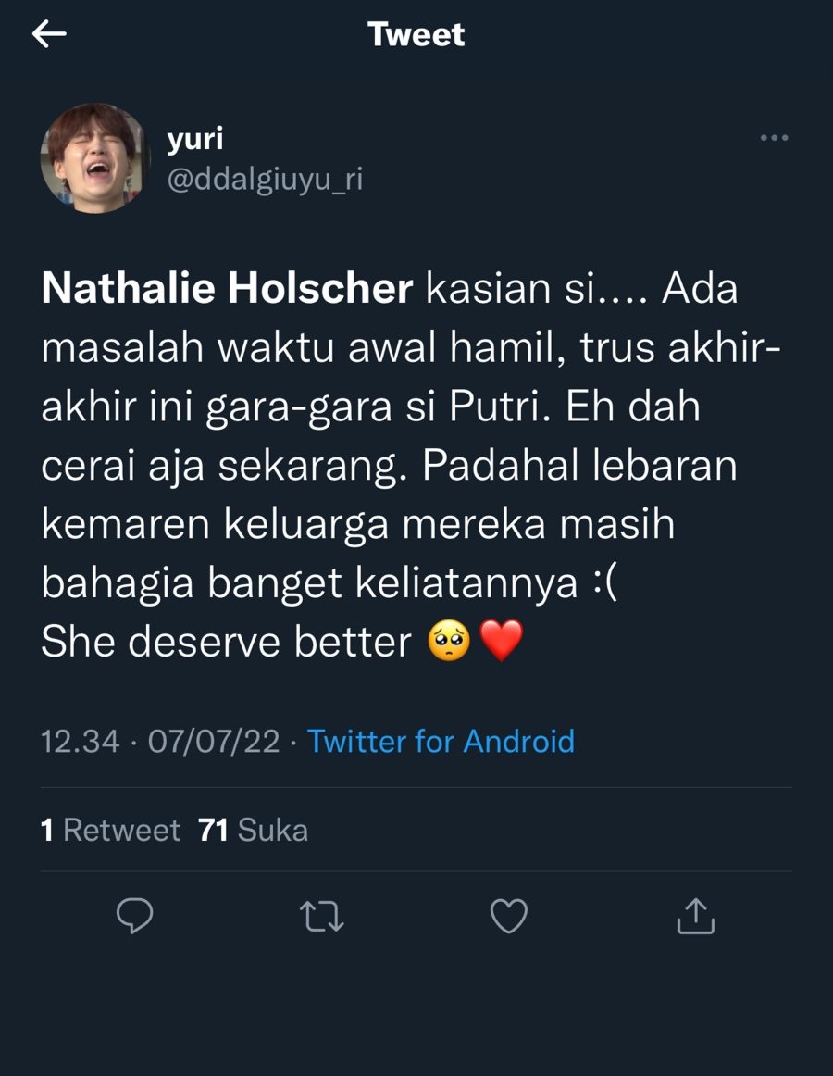This screenshot has height=1076, width=833.
Task: Open yuri's profile picture
Action: pyautogui.click(x=94, y=158)
